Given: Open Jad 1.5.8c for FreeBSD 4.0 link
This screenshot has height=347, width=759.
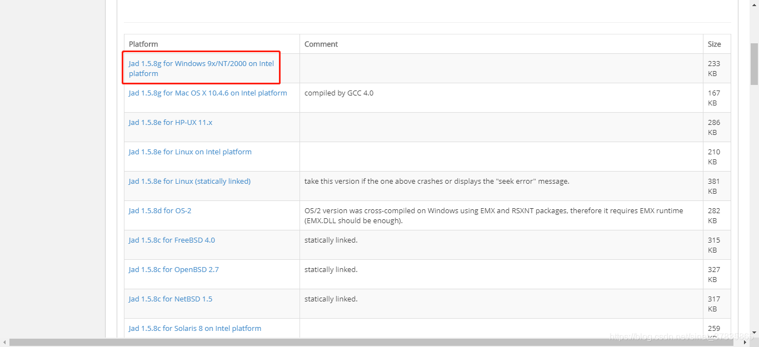Looking at the screenshot, I should coord(172,240).
